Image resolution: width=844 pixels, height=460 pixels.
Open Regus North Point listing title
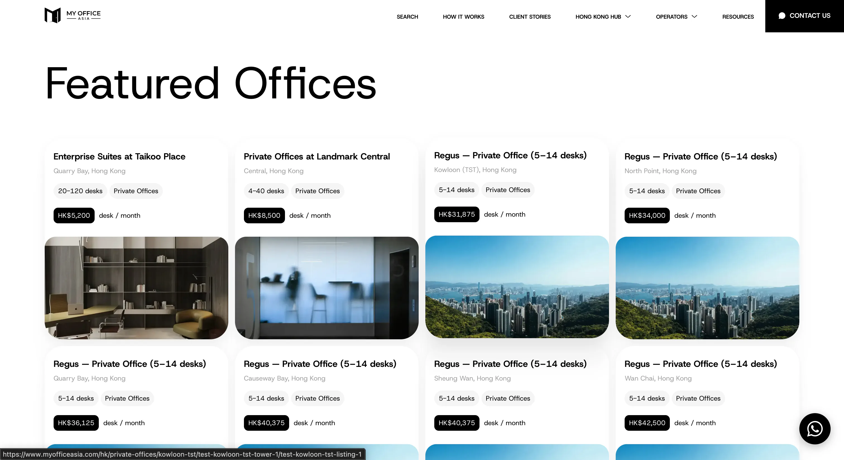tap(701, 156)
